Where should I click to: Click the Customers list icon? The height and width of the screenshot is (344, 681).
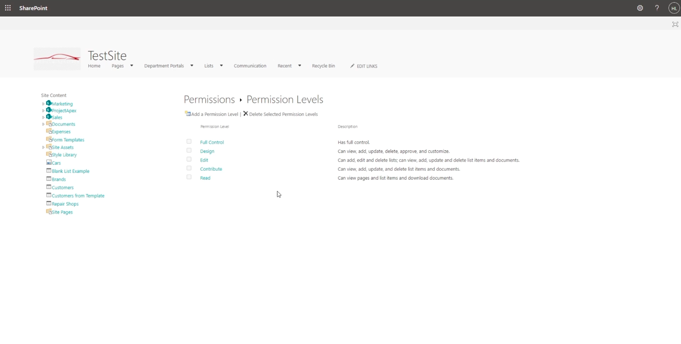click(49, 187)
